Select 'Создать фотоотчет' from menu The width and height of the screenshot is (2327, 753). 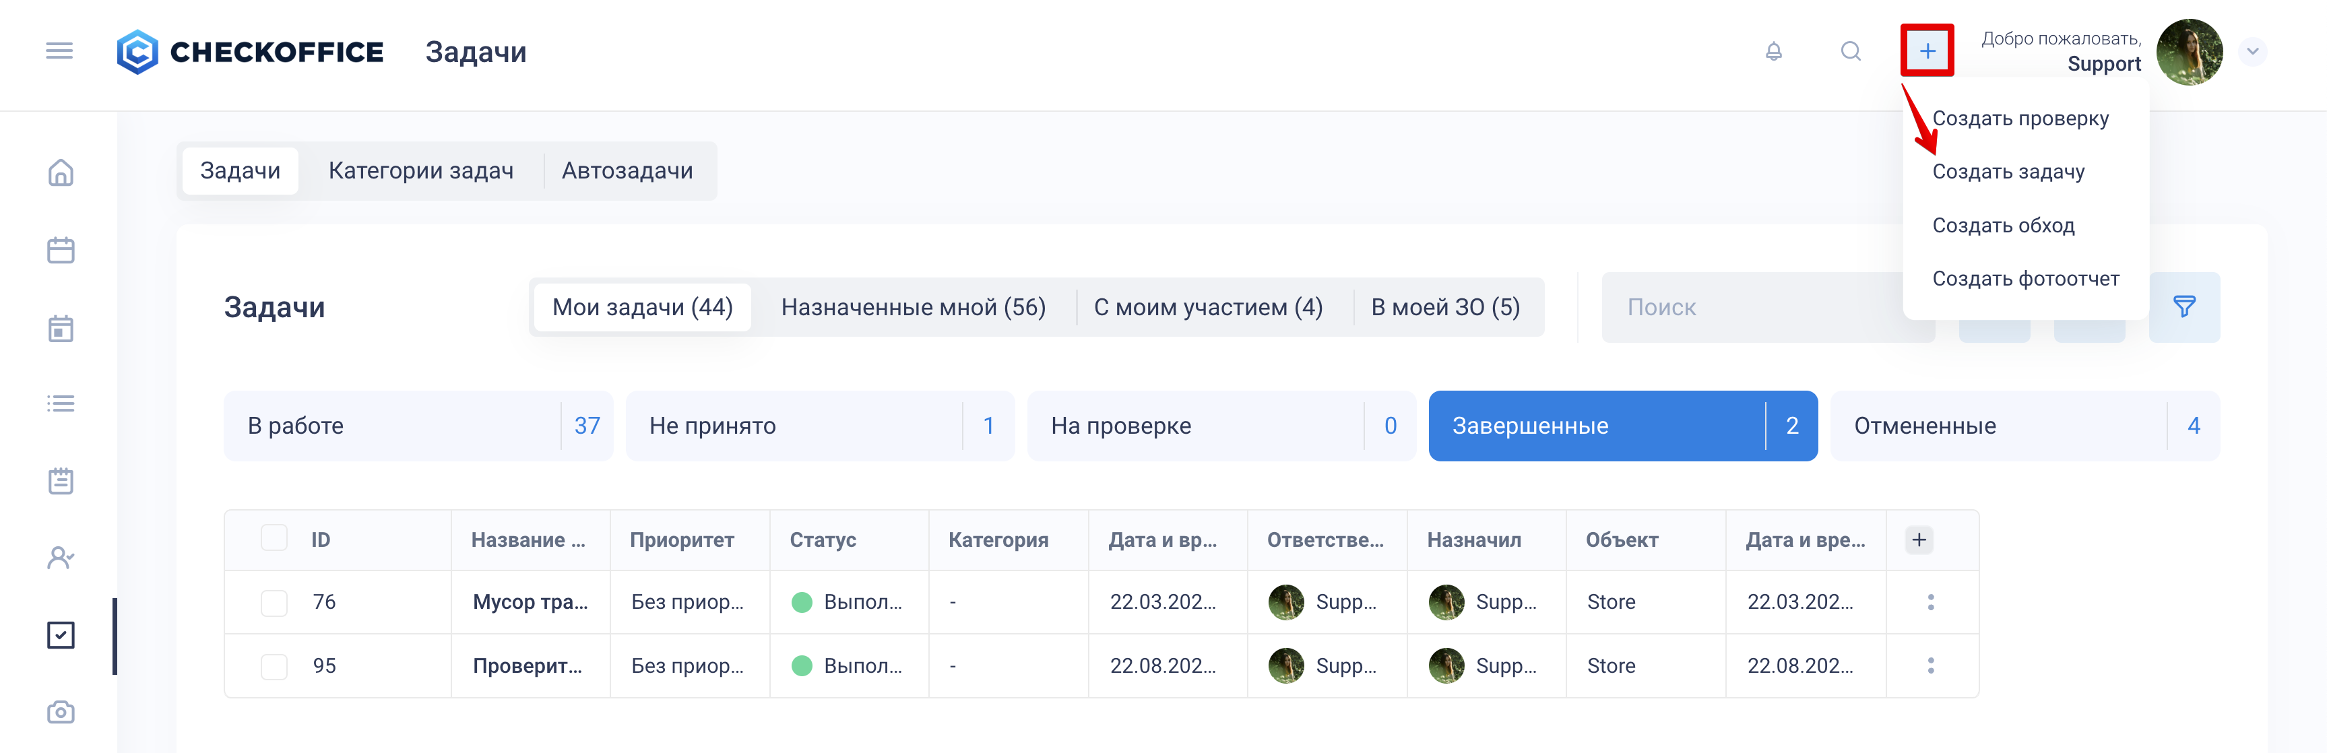(2025, 278)
